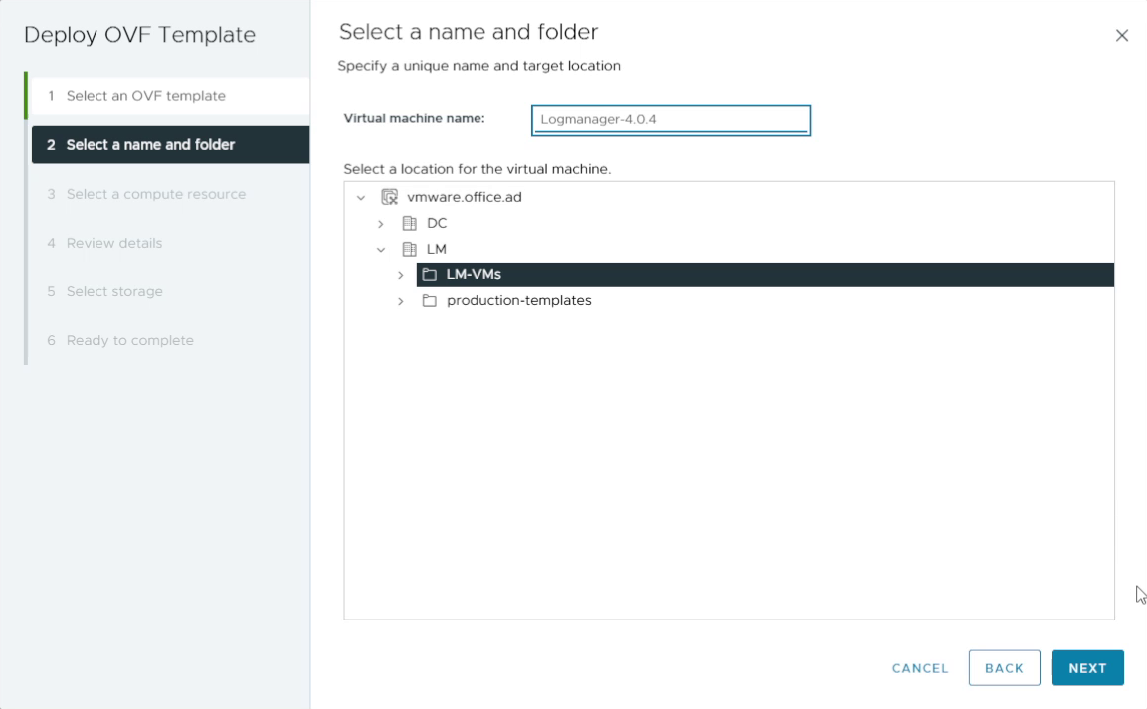Click the LM datacenter icon

tap(409, 249)
